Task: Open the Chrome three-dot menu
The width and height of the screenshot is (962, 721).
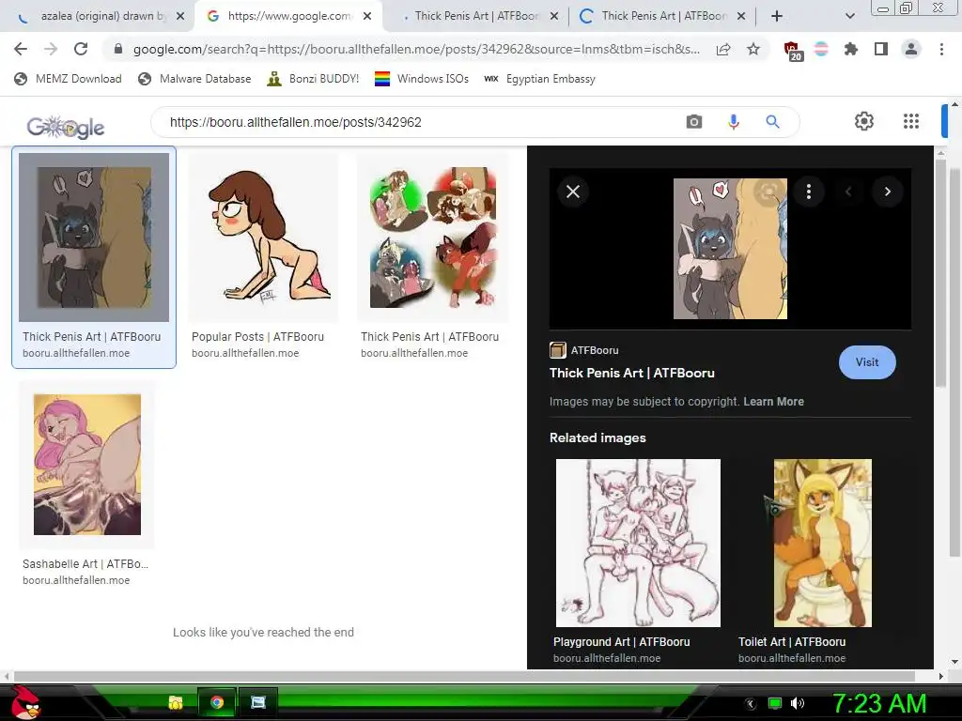Action: point(941,49)
